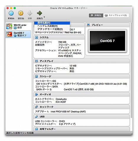
Task: Click the 無効 value for リモートデスクトップサーバー
Action: tap(72, 68)
